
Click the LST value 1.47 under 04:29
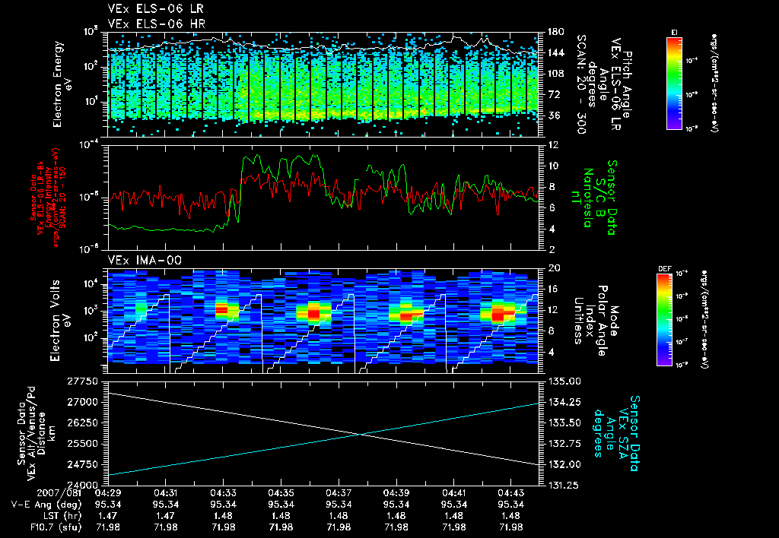(108, 516)
